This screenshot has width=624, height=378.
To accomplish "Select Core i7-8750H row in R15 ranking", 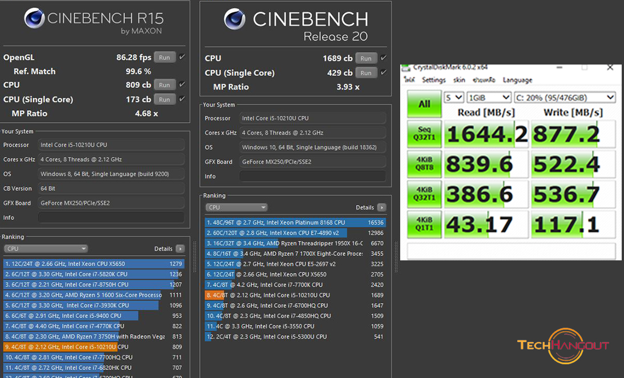I will (93, 284).
